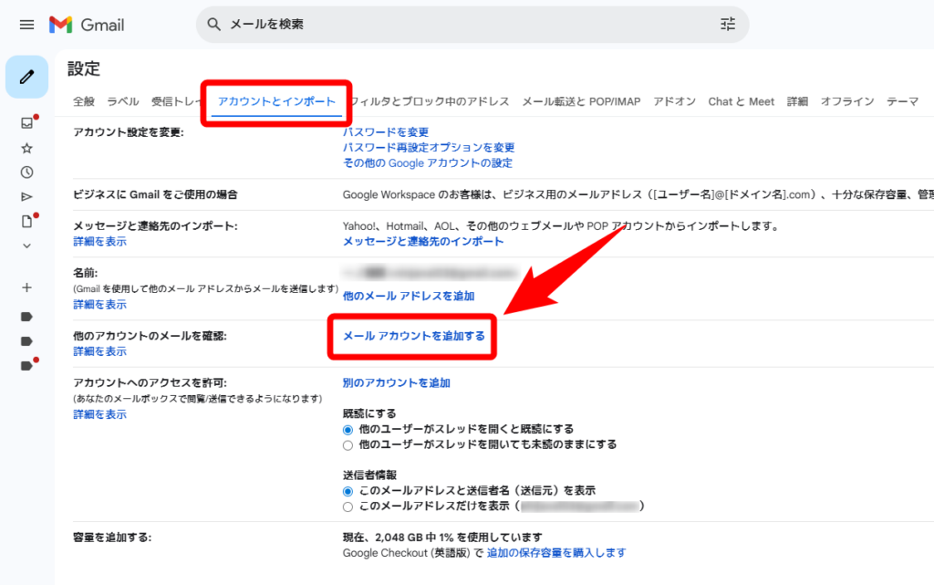Viewport: 934px width, 585px height.
Task: Expand 詳細を表示 under メッセージと連絡先のインポート
Action: (x=99, y=242)
